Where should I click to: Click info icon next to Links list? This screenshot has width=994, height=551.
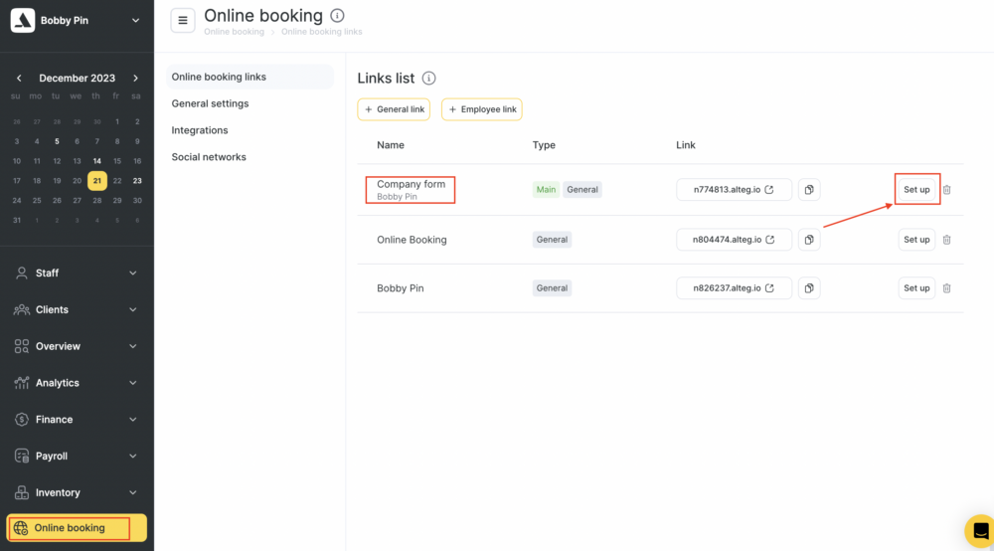point(428,79)
